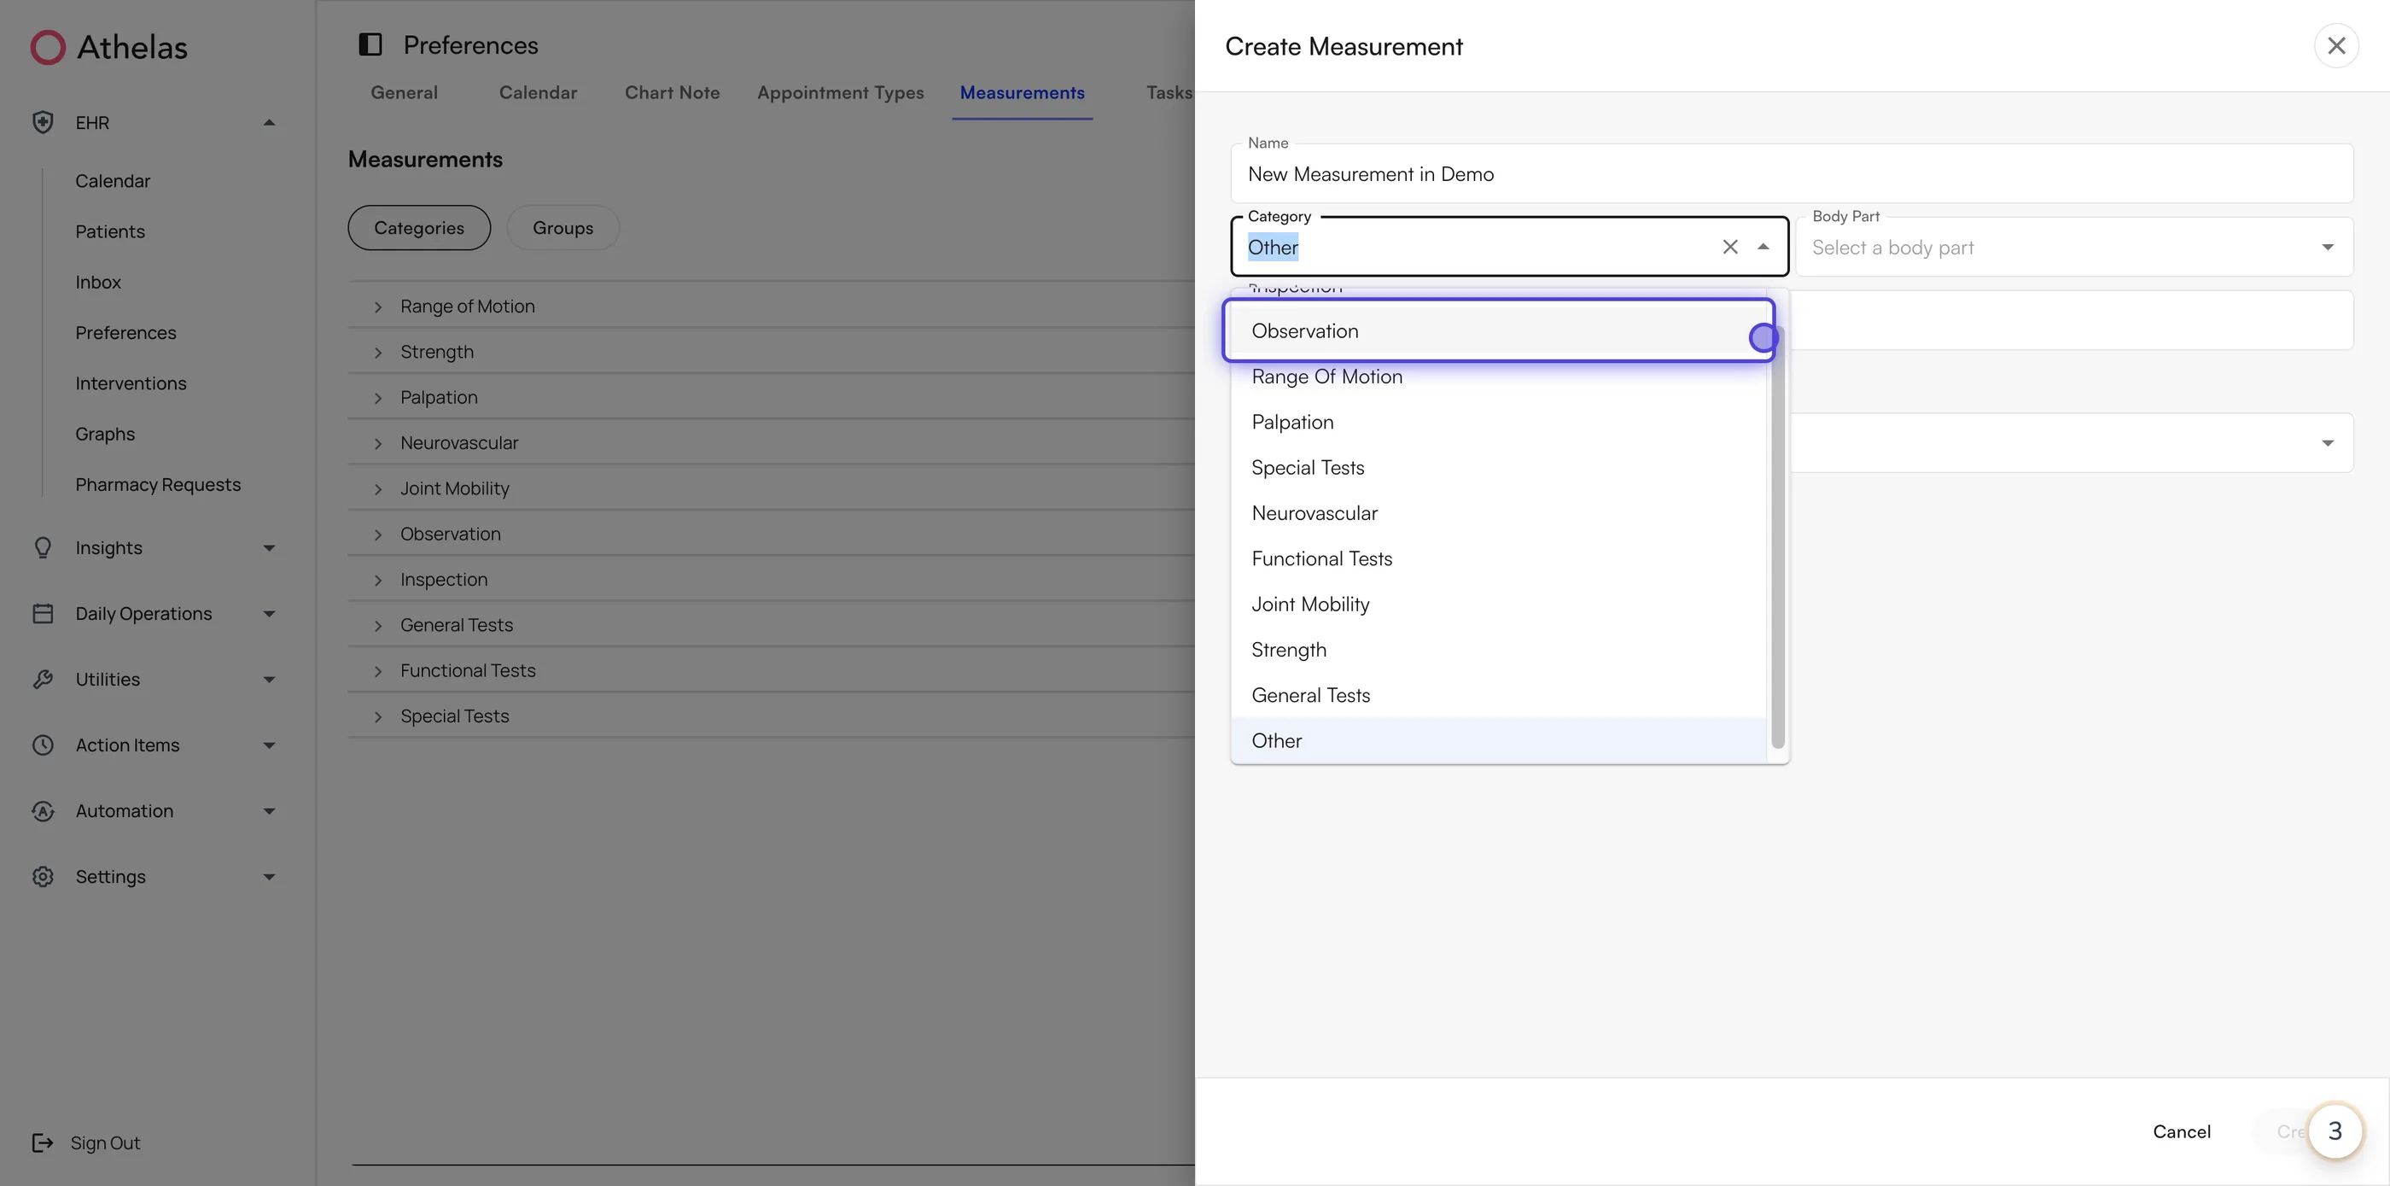Switch to the Appointment Types tab
The width and height of the screenshot is (2390, 1186).
coord(840,92)
